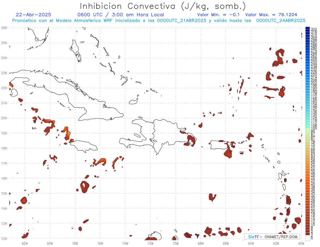Click the title "Inhibicion Convectiva (J/kg, somb.)"
The height and width of the screenshot is (247, 320).
(x=163, y=6)
